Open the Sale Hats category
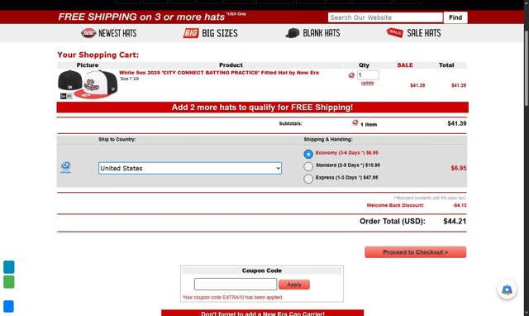 click(413, 33)
